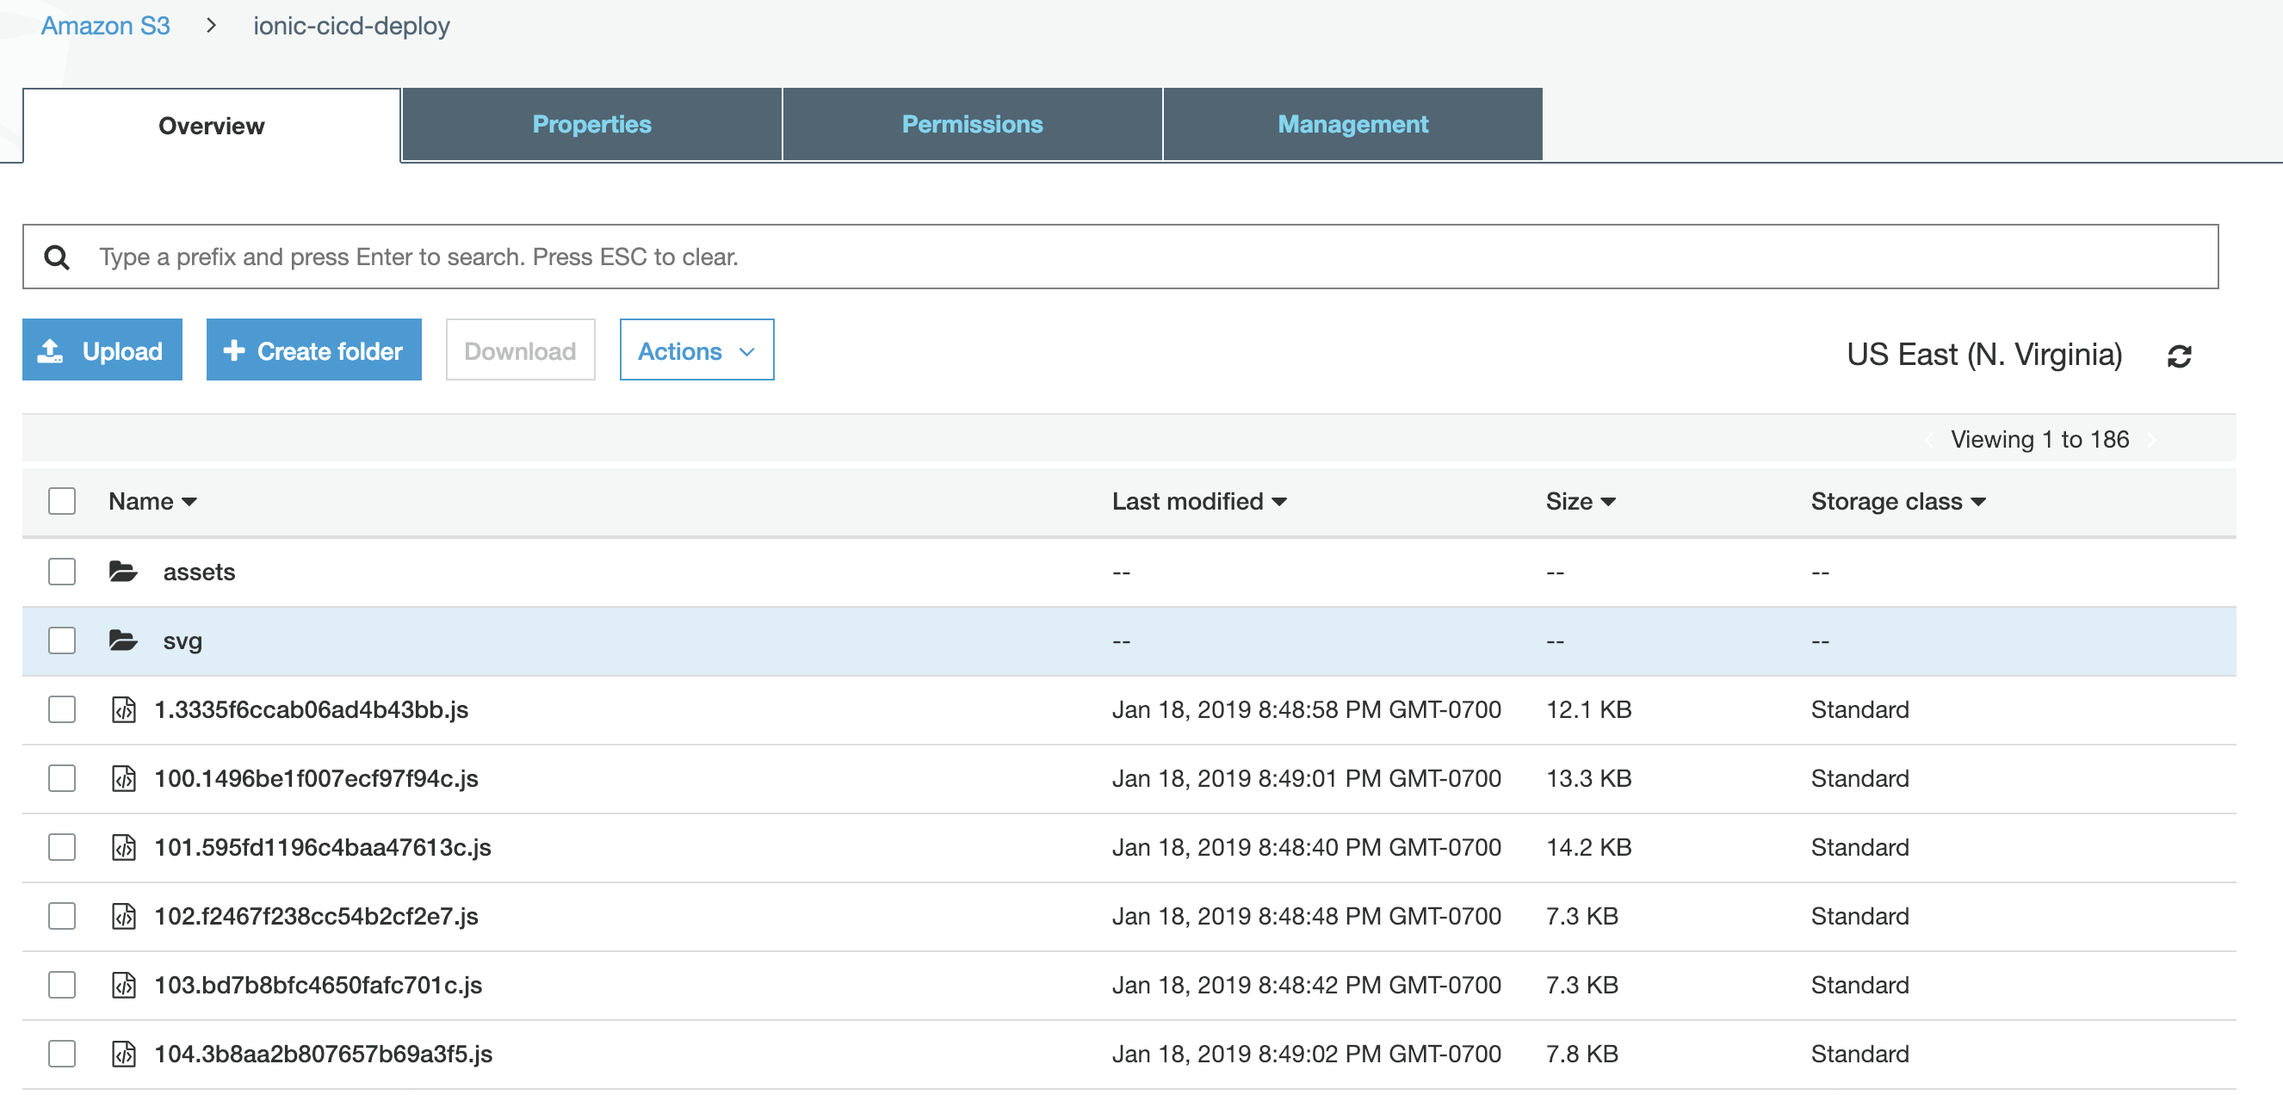Viewport: 2283px width, 1095px height.
Task: Open the assets folder icon
Action: click(123, 572)
